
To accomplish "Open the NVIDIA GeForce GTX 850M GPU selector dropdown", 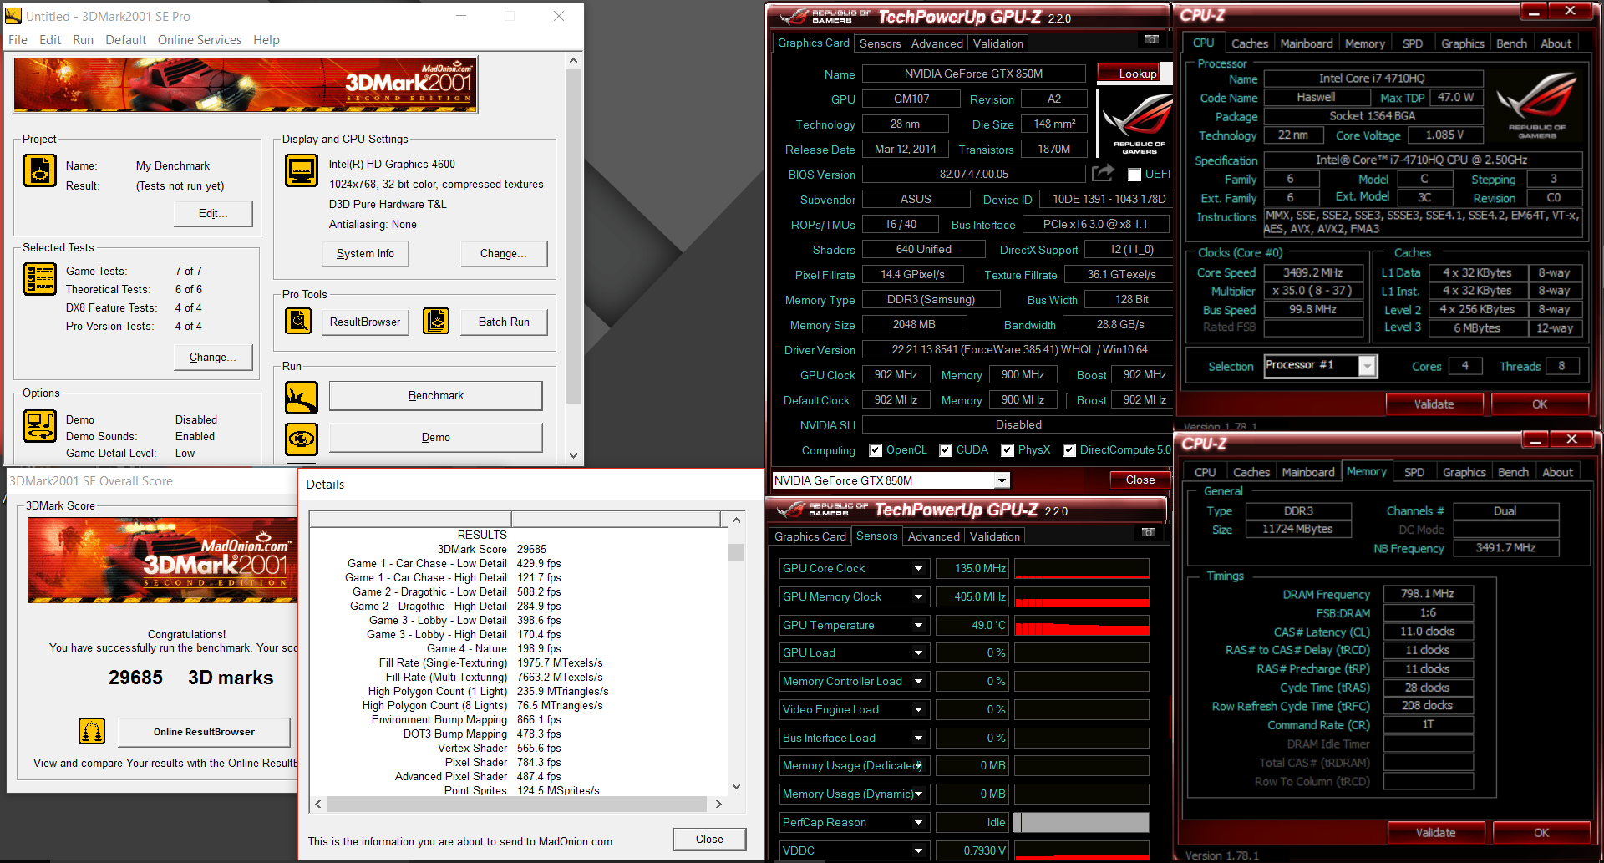I will pos(1002,480).
